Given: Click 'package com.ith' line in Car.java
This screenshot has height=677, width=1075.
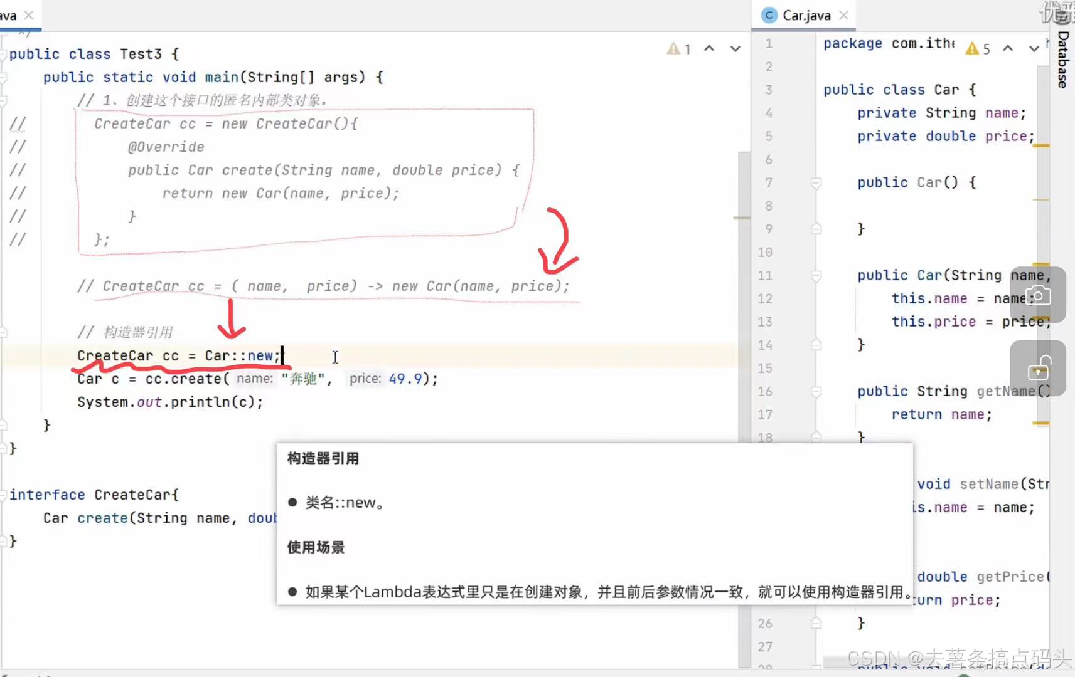Looking at the screenshot, I should pos(889,43).
